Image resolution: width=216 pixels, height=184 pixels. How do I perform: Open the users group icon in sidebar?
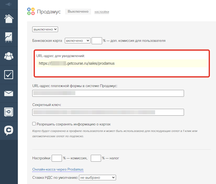tap(9, 56)
